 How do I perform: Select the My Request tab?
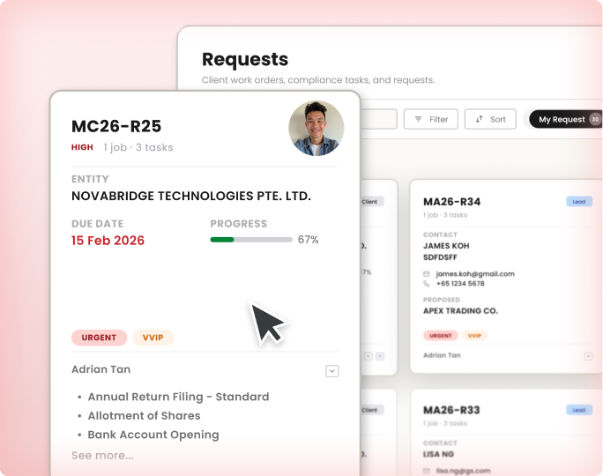pos(565,119)
